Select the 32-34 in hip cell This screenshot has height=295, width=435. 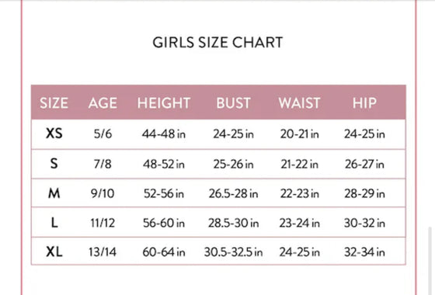pos(364,252)
